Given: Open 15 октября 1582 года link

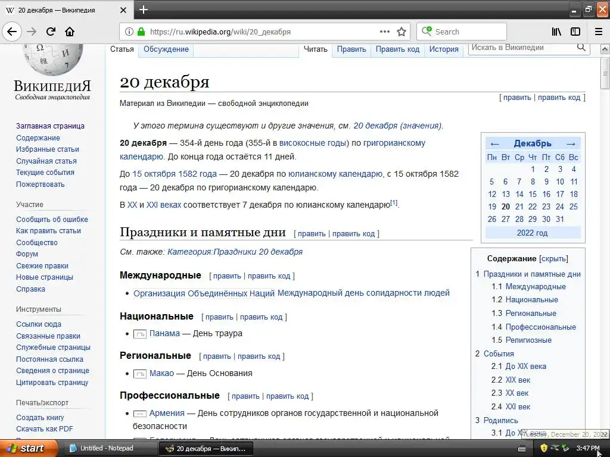Looking at the screenshot, I should point(175,174).
